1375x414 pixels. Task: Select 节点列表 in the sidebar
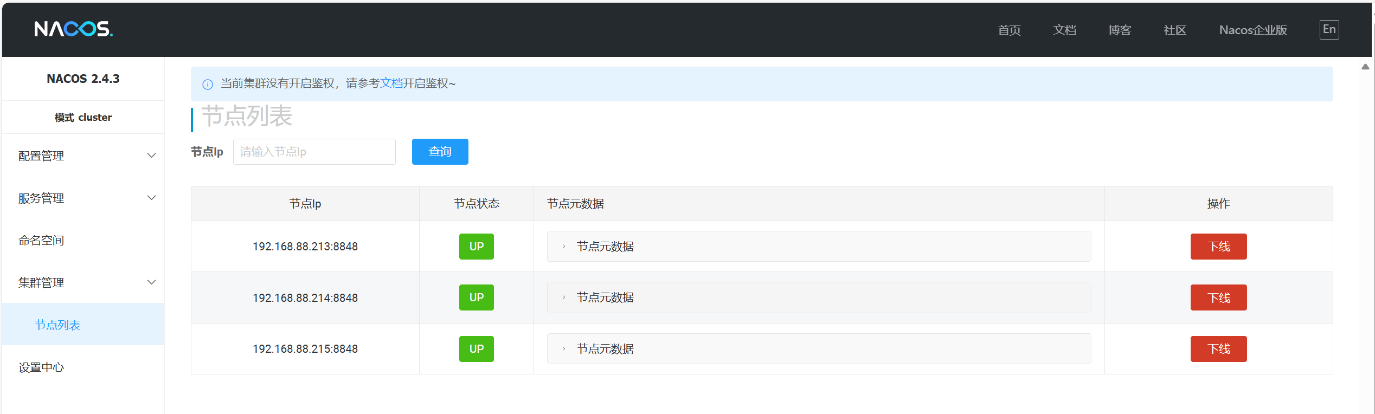point(83,325)
